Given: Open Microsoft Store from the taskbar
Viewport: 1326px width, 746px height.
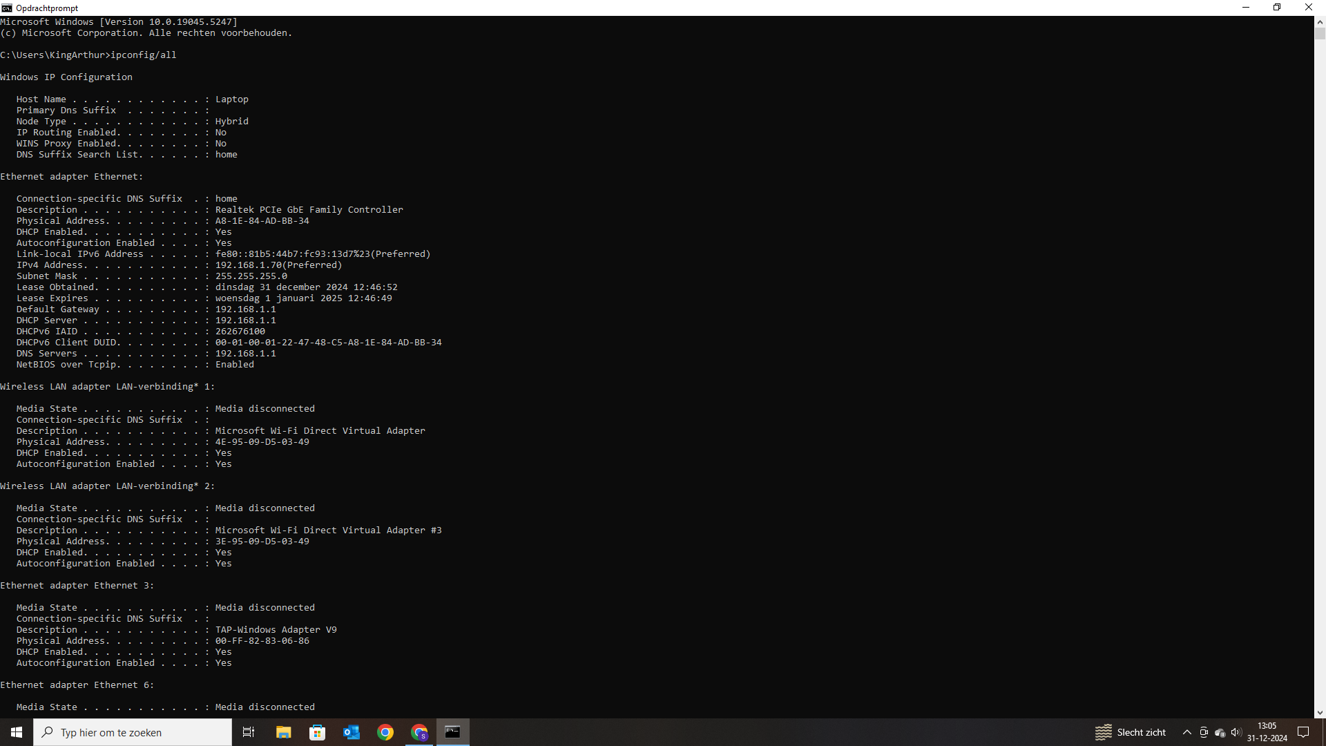Looking at the screenshot, I should pos(317,732).
